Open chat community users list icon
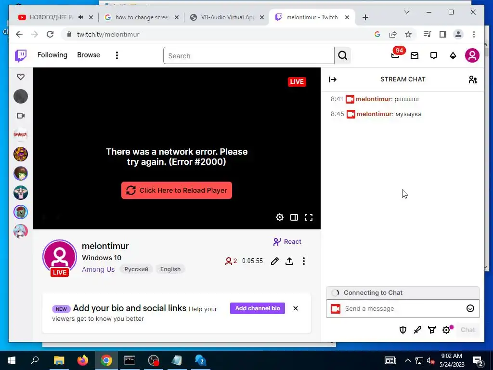493x370 pixels. tap(473, 79)
